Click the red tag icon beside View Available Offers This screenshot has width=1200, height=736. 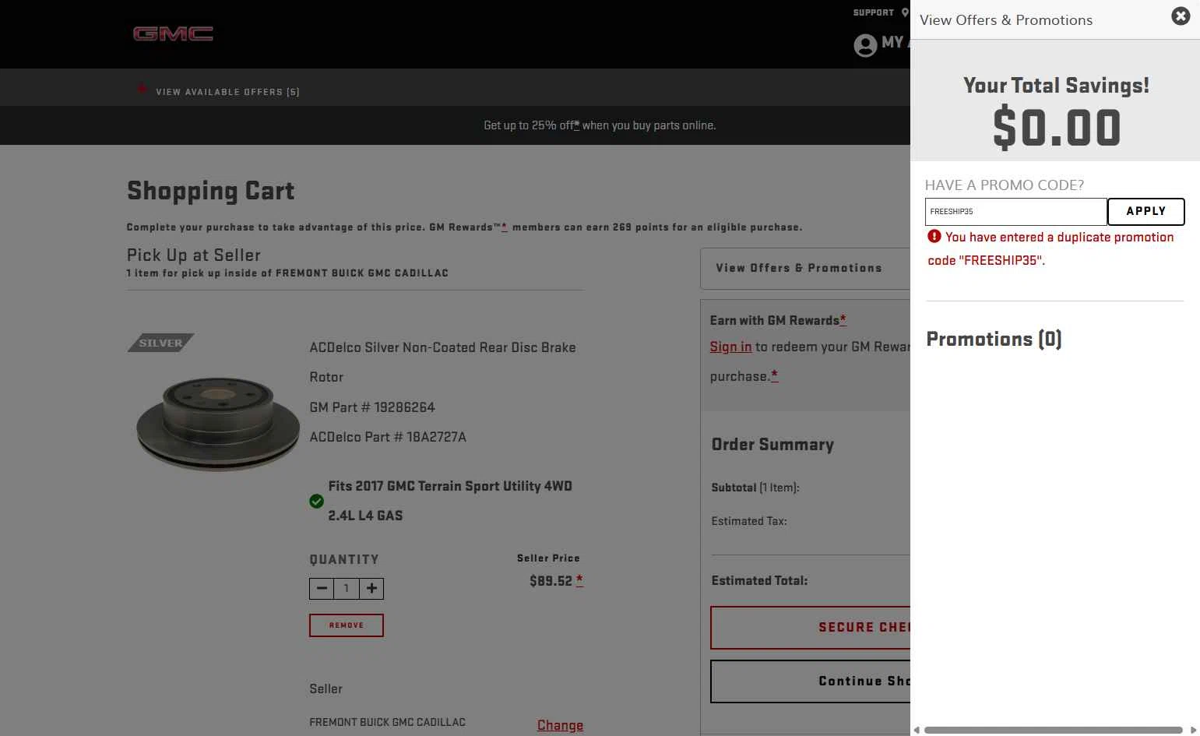pyautogui.click(x=142, y=90)
